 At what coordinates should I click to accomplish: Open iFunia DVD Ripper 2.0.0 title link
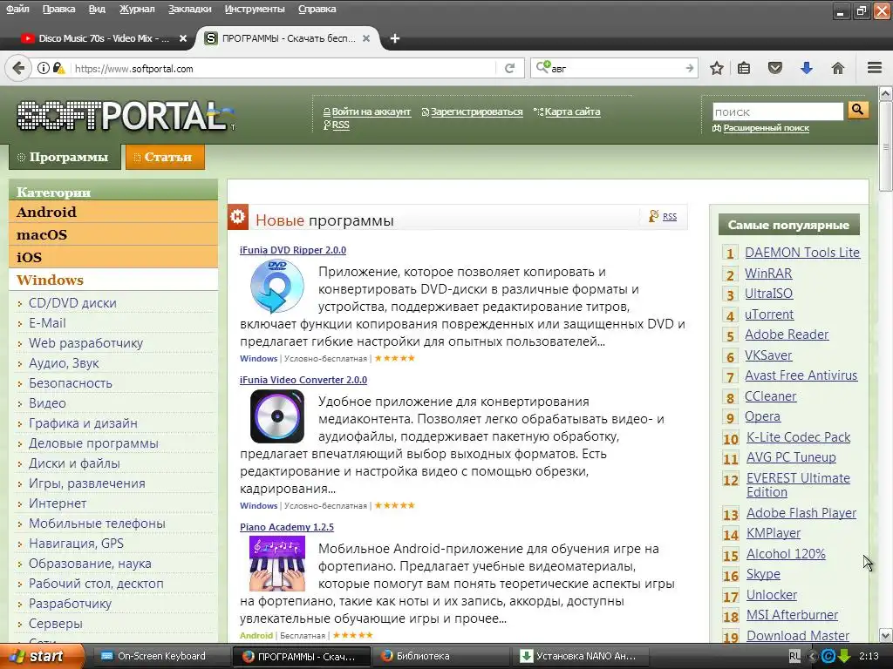coord(293,250)
